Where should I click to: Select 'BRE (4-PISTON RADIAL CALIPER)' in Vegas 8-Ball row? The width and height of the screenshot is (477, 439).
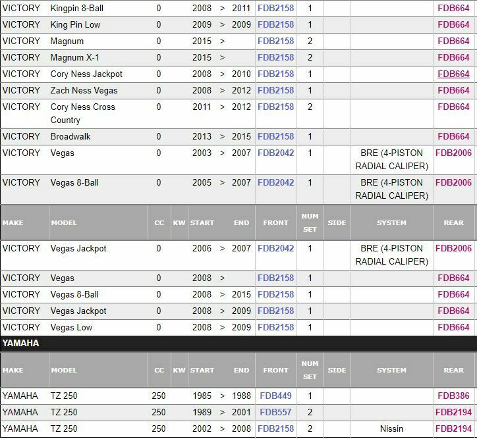(x=391, y=189)
